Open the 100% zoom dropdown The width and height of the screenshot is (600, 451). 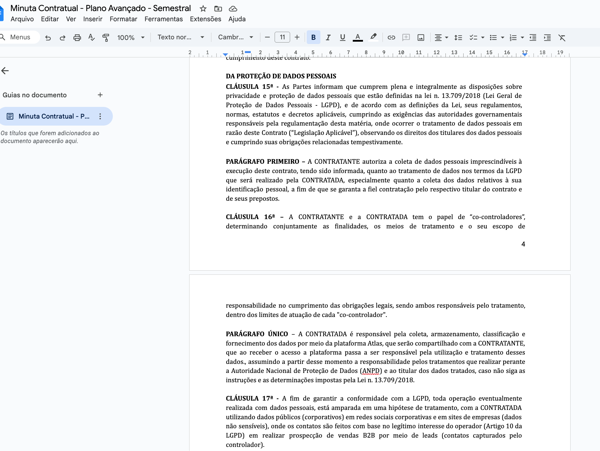[x=131, y=38]
